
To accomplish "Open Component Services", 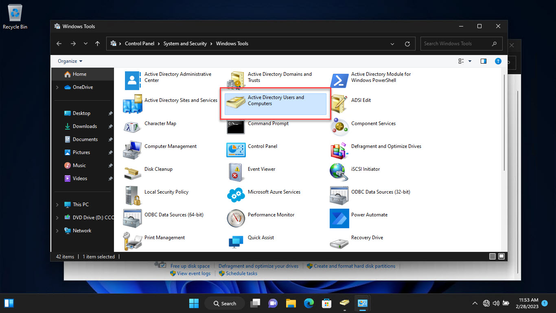I will point(373,123).
